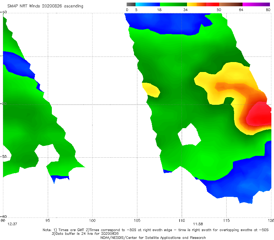Click the '3)Data buffer is 24 hrs' note line
This screenshot has width=274, height=240.
click(x=85, y=234)
